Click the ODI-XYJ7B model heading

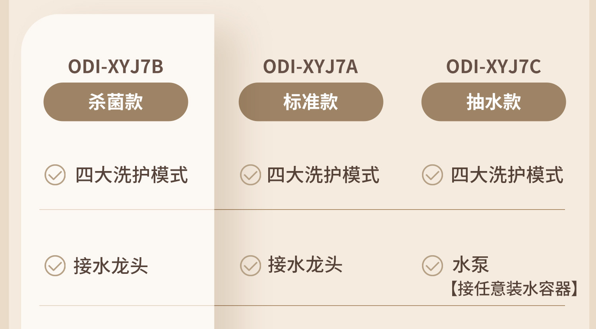pyautogui.click(x=116, y=67)
